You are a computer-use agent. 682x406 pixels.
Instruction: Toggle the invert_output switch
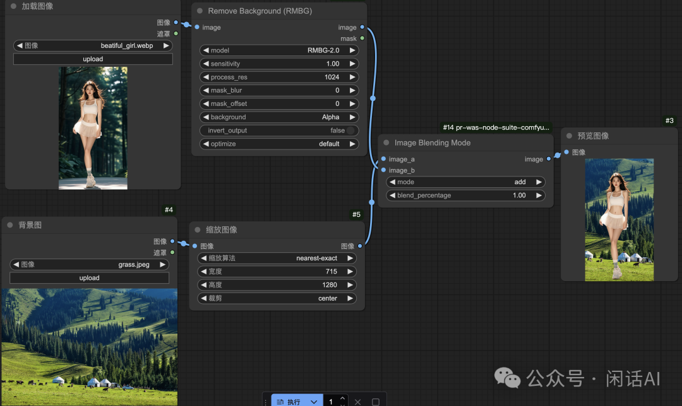pyautogui.click(x=350, y=130)
